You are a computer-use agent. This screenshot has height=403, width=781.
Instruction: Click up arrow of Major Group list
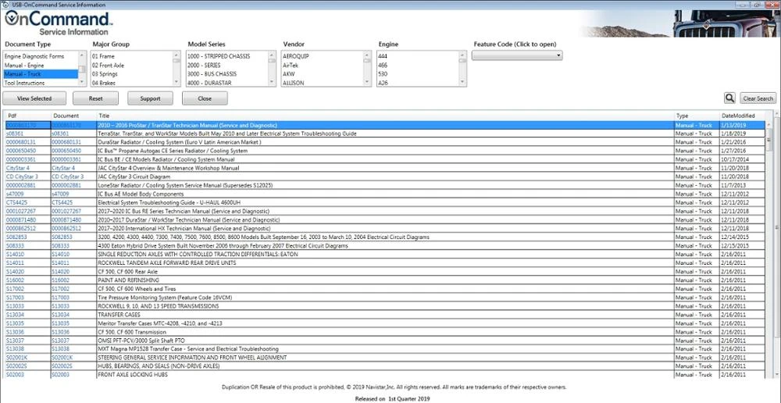coord(177,55)
